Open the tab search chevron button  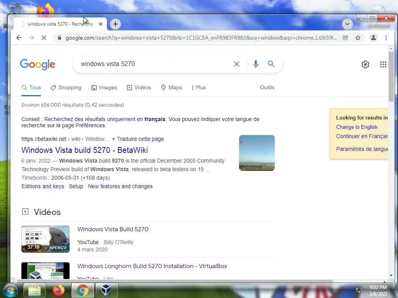click(x=347, y=24)
